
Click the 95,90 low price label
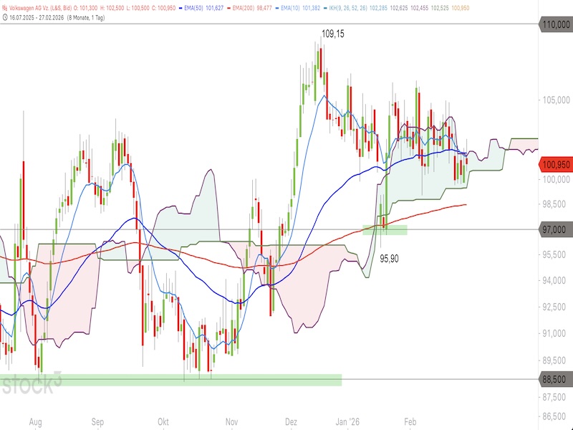click(x=389, y=258)
